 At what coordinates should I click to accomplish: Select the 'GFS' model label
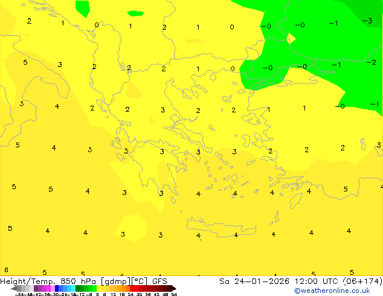tap(159, 282)
